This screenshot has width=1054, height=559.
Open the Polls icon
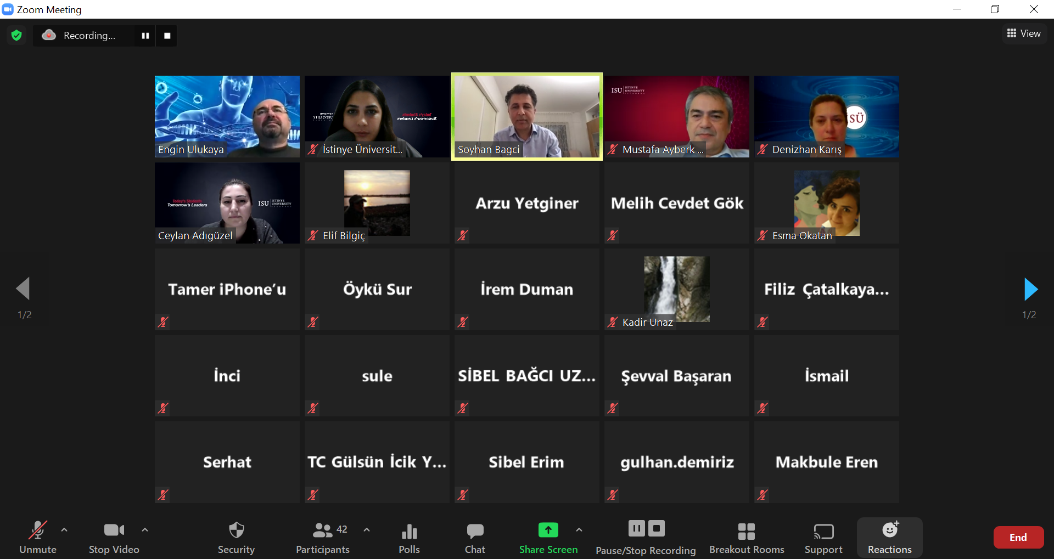click(409, 537)
